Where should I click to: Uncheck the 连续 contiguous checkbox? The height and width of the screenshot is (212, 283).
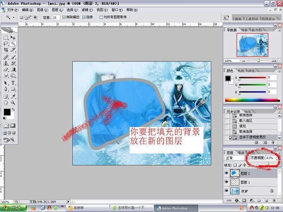coord(84,17)
